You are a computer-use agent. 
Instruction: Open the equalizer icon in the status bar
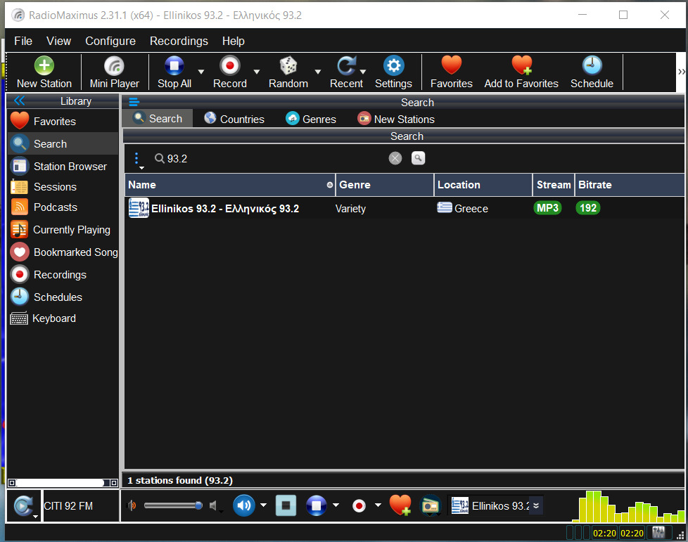(x=658, y=533)
